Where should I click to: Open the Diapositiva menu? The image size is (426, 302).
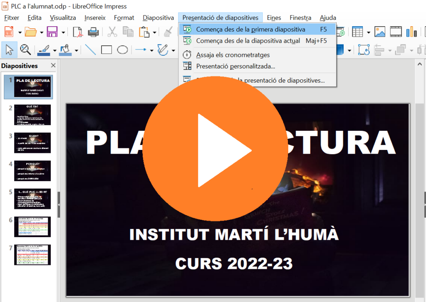pyautogui.click(x=158, y=18)
